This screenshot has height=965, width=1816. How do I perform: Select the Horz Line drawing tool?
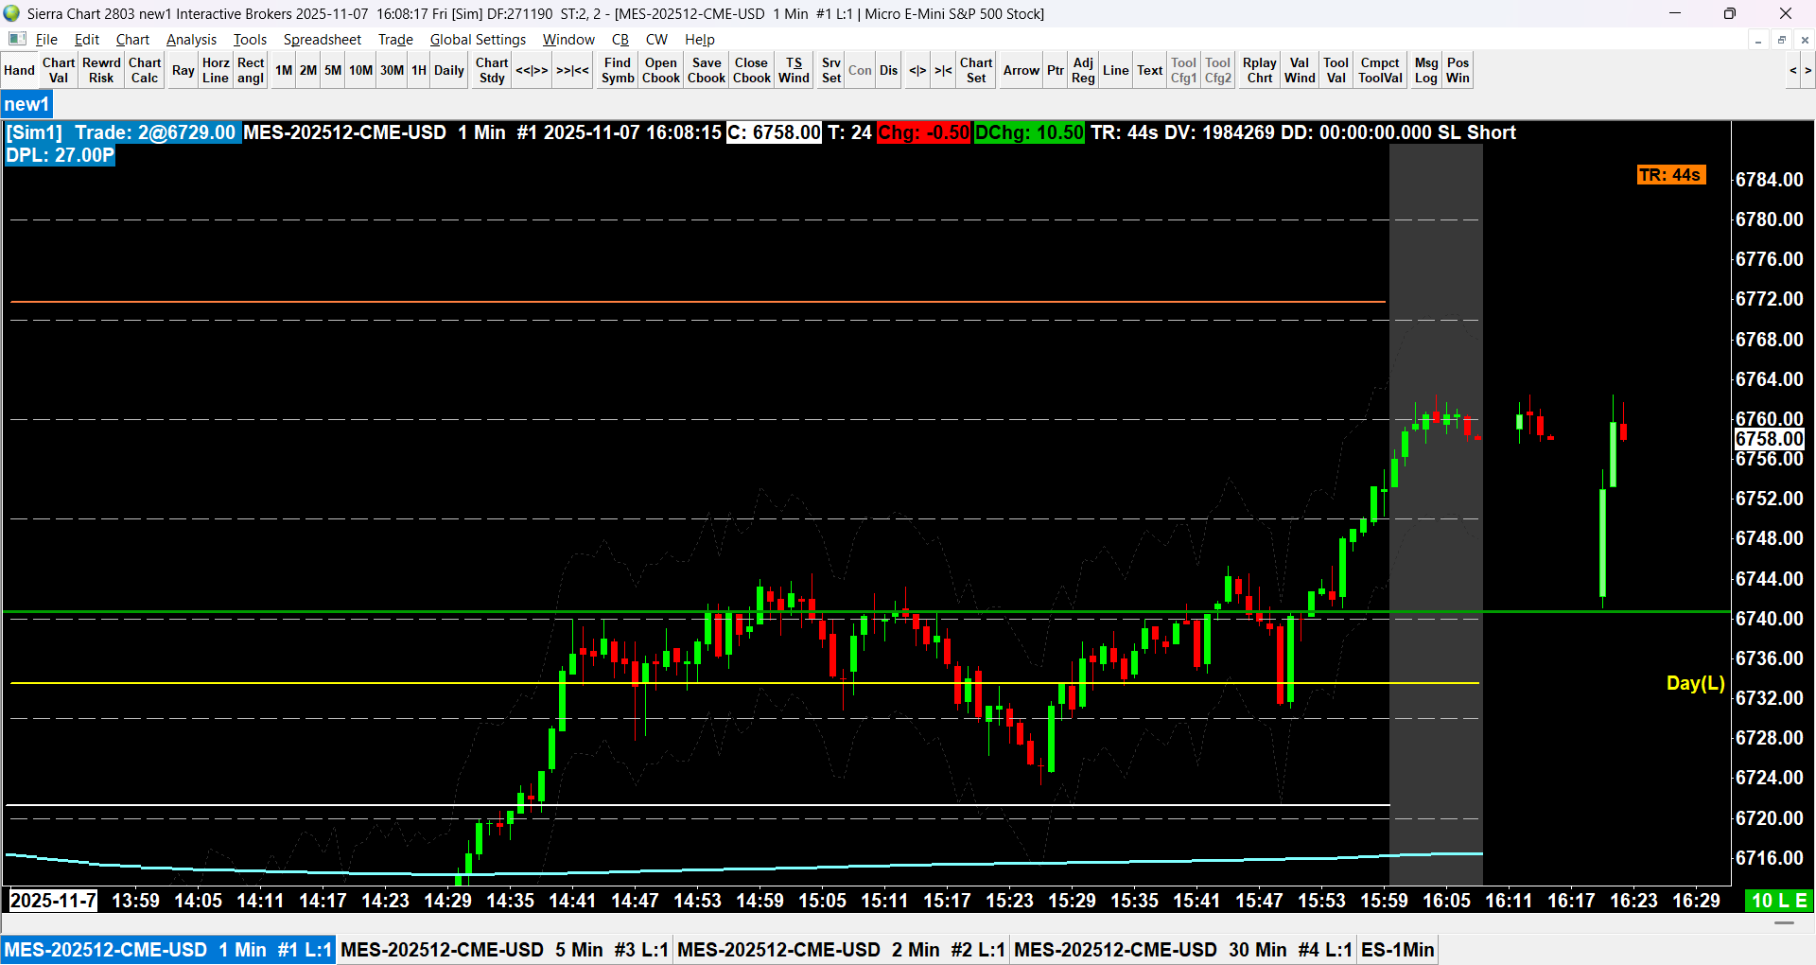tap(216, 70)
